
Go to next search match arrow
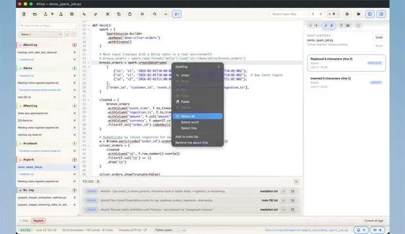pos(321,14)
